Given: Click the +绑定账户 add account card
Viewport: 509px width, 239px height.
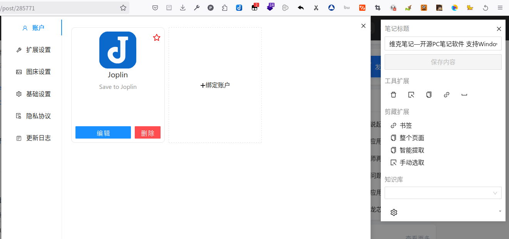Looking at the screenshot, I should [x=215, y=85].
